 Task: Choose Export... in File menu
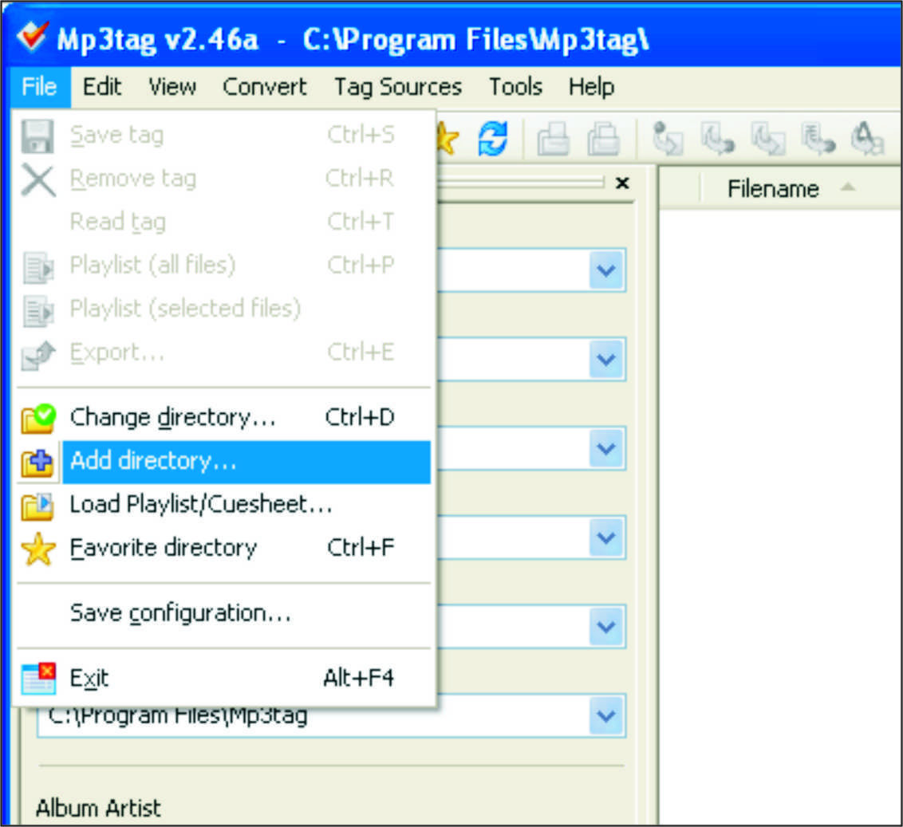[x=224, y=352]
